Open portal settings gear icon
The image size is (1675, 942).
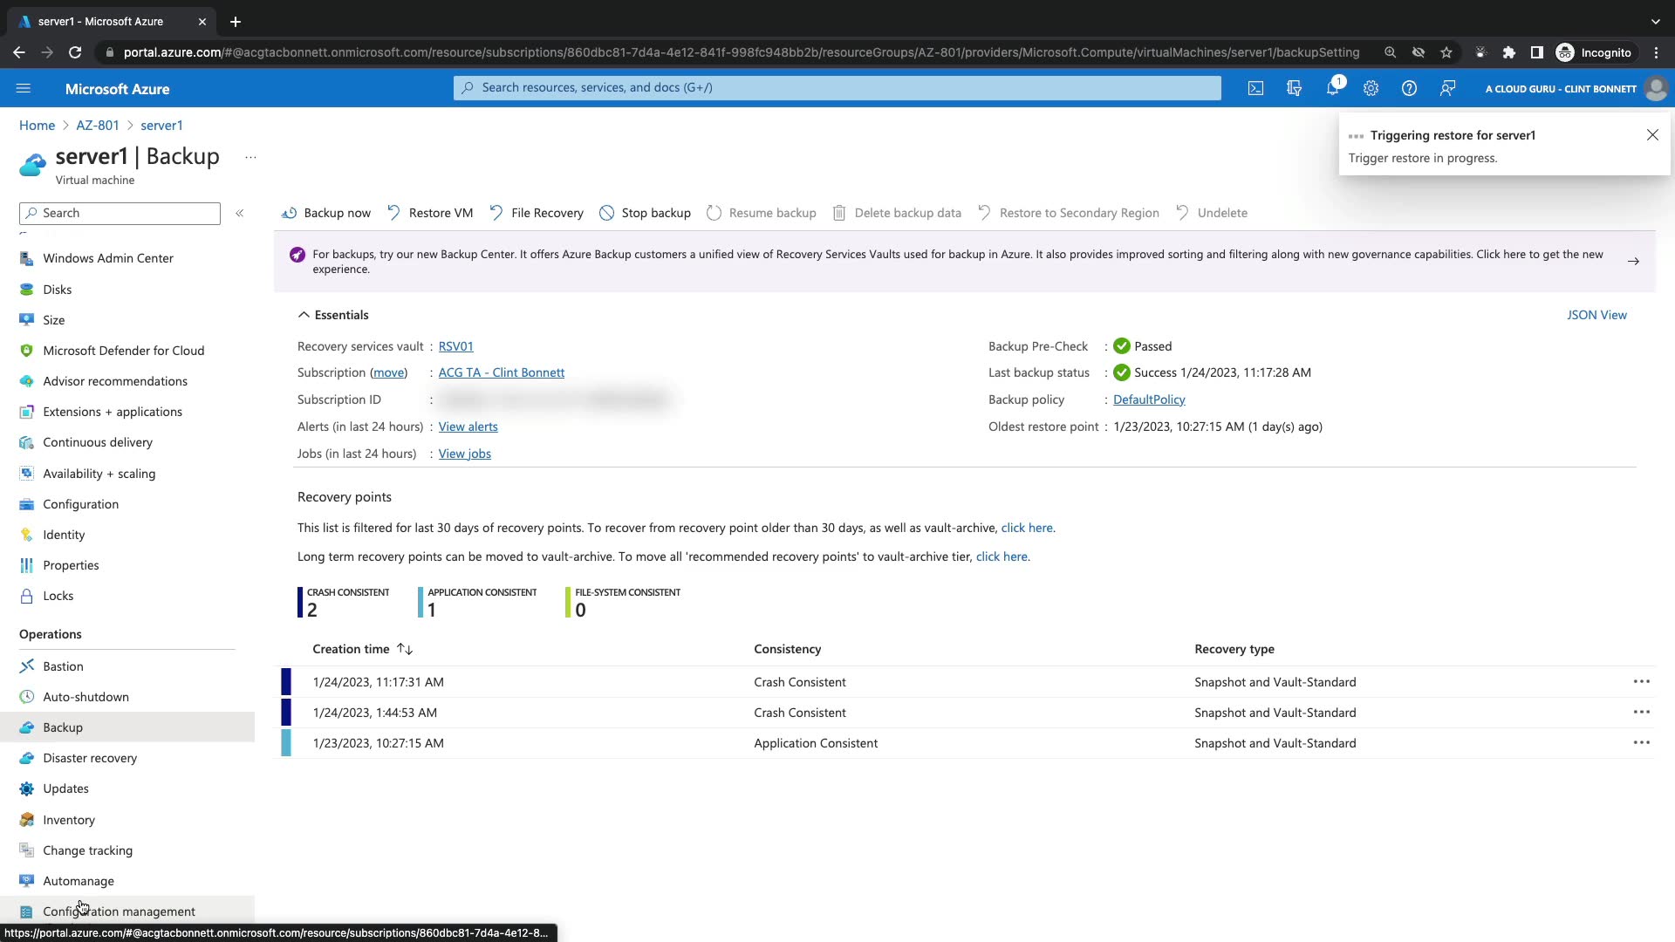pyautogui.click(x=1371, y=88)
